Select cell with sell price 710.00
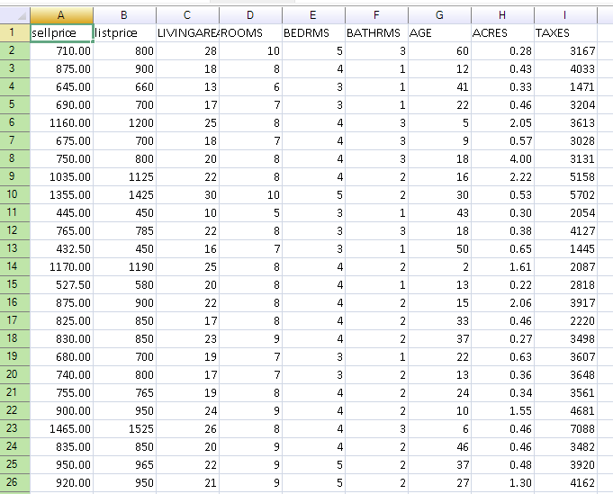 61,50
